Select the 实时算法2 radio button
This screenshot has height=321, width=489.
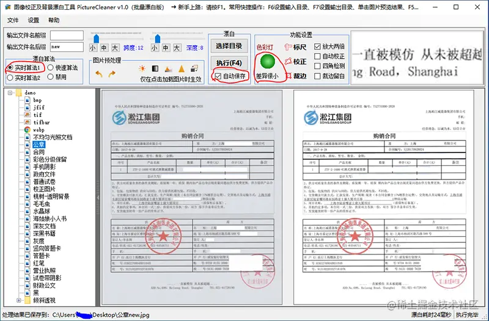pos(10,78)
